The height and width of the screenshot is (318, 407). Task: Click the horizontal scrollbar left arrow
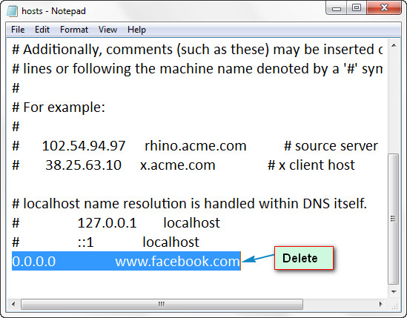(13, 304)
